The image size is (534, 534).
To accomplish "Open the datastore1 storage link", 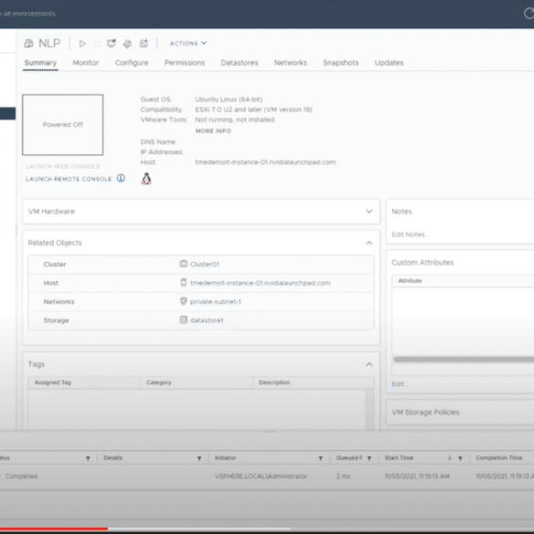I will [x=206, y=320].
